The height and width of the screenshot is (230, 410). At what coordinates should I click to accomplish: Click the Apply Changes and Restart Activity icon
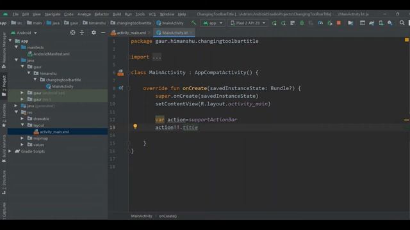(283, 23)
